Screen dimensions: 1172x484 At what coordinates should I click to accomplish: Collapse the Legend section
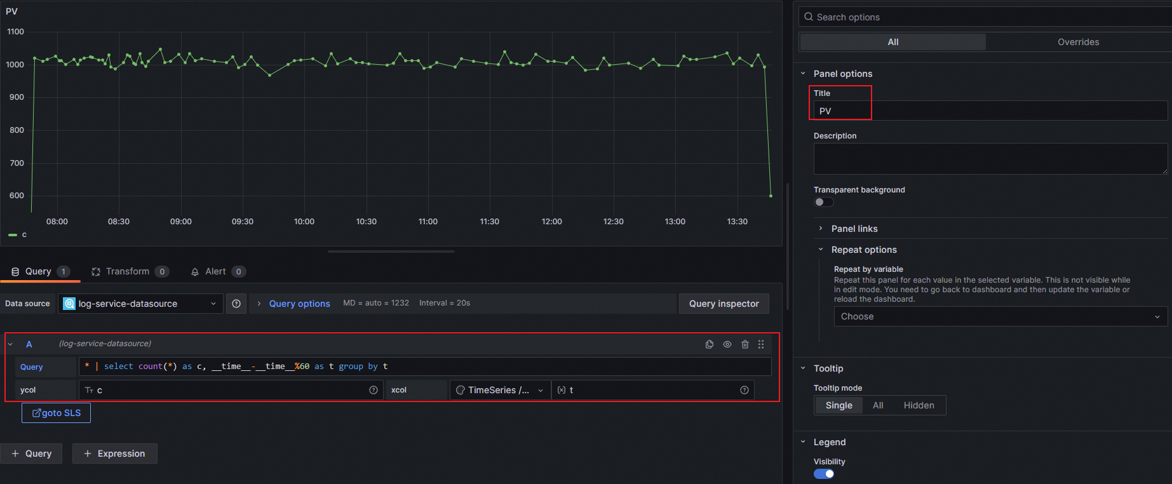coord(803,442)
